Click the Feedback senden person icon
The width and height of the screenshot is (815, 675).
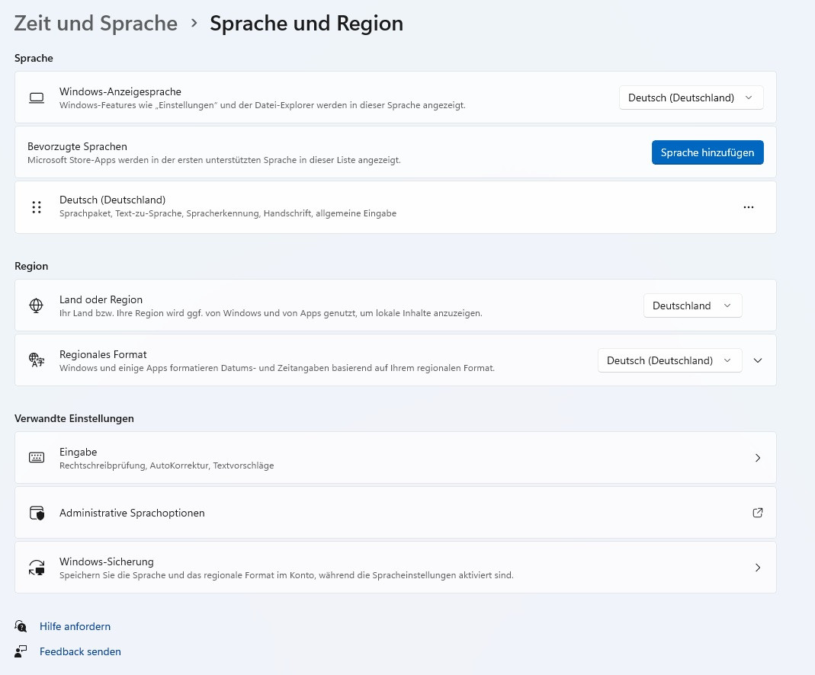coord(21,651)
